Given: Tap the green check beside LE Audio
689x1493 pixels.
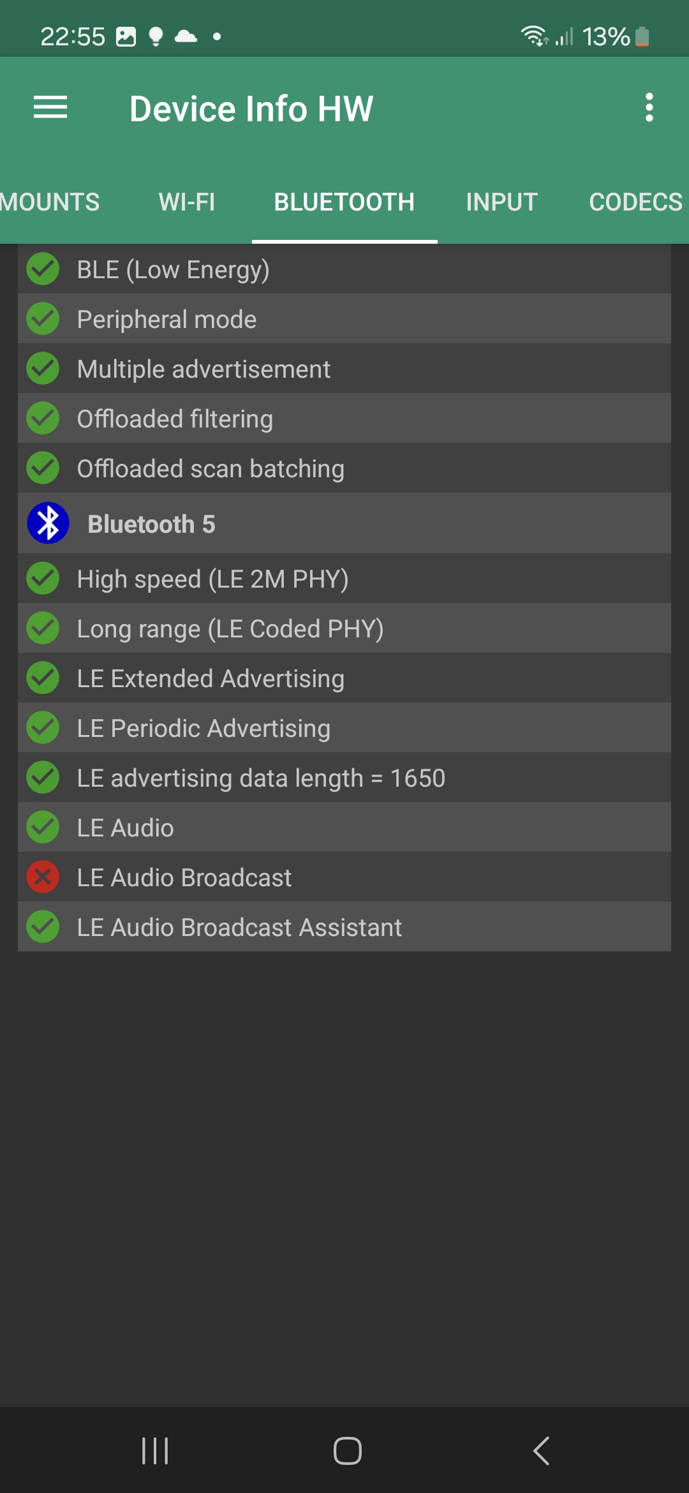Looking at the screenshot, I should click(43, 827).
